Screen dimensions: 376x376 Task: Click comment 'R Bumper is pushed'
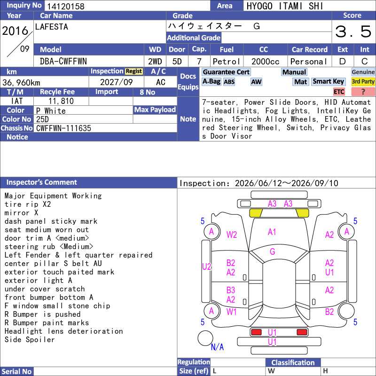click(42, 314)
